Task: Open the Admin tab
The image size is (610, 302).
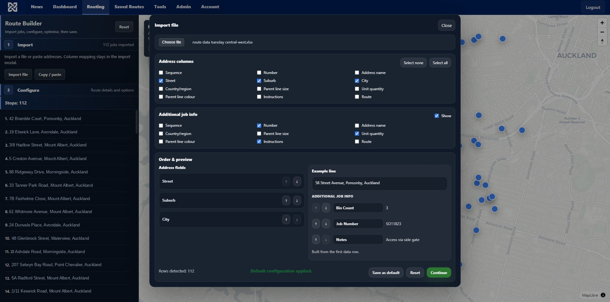Action: pyautogui.click(x=184, y=7)
